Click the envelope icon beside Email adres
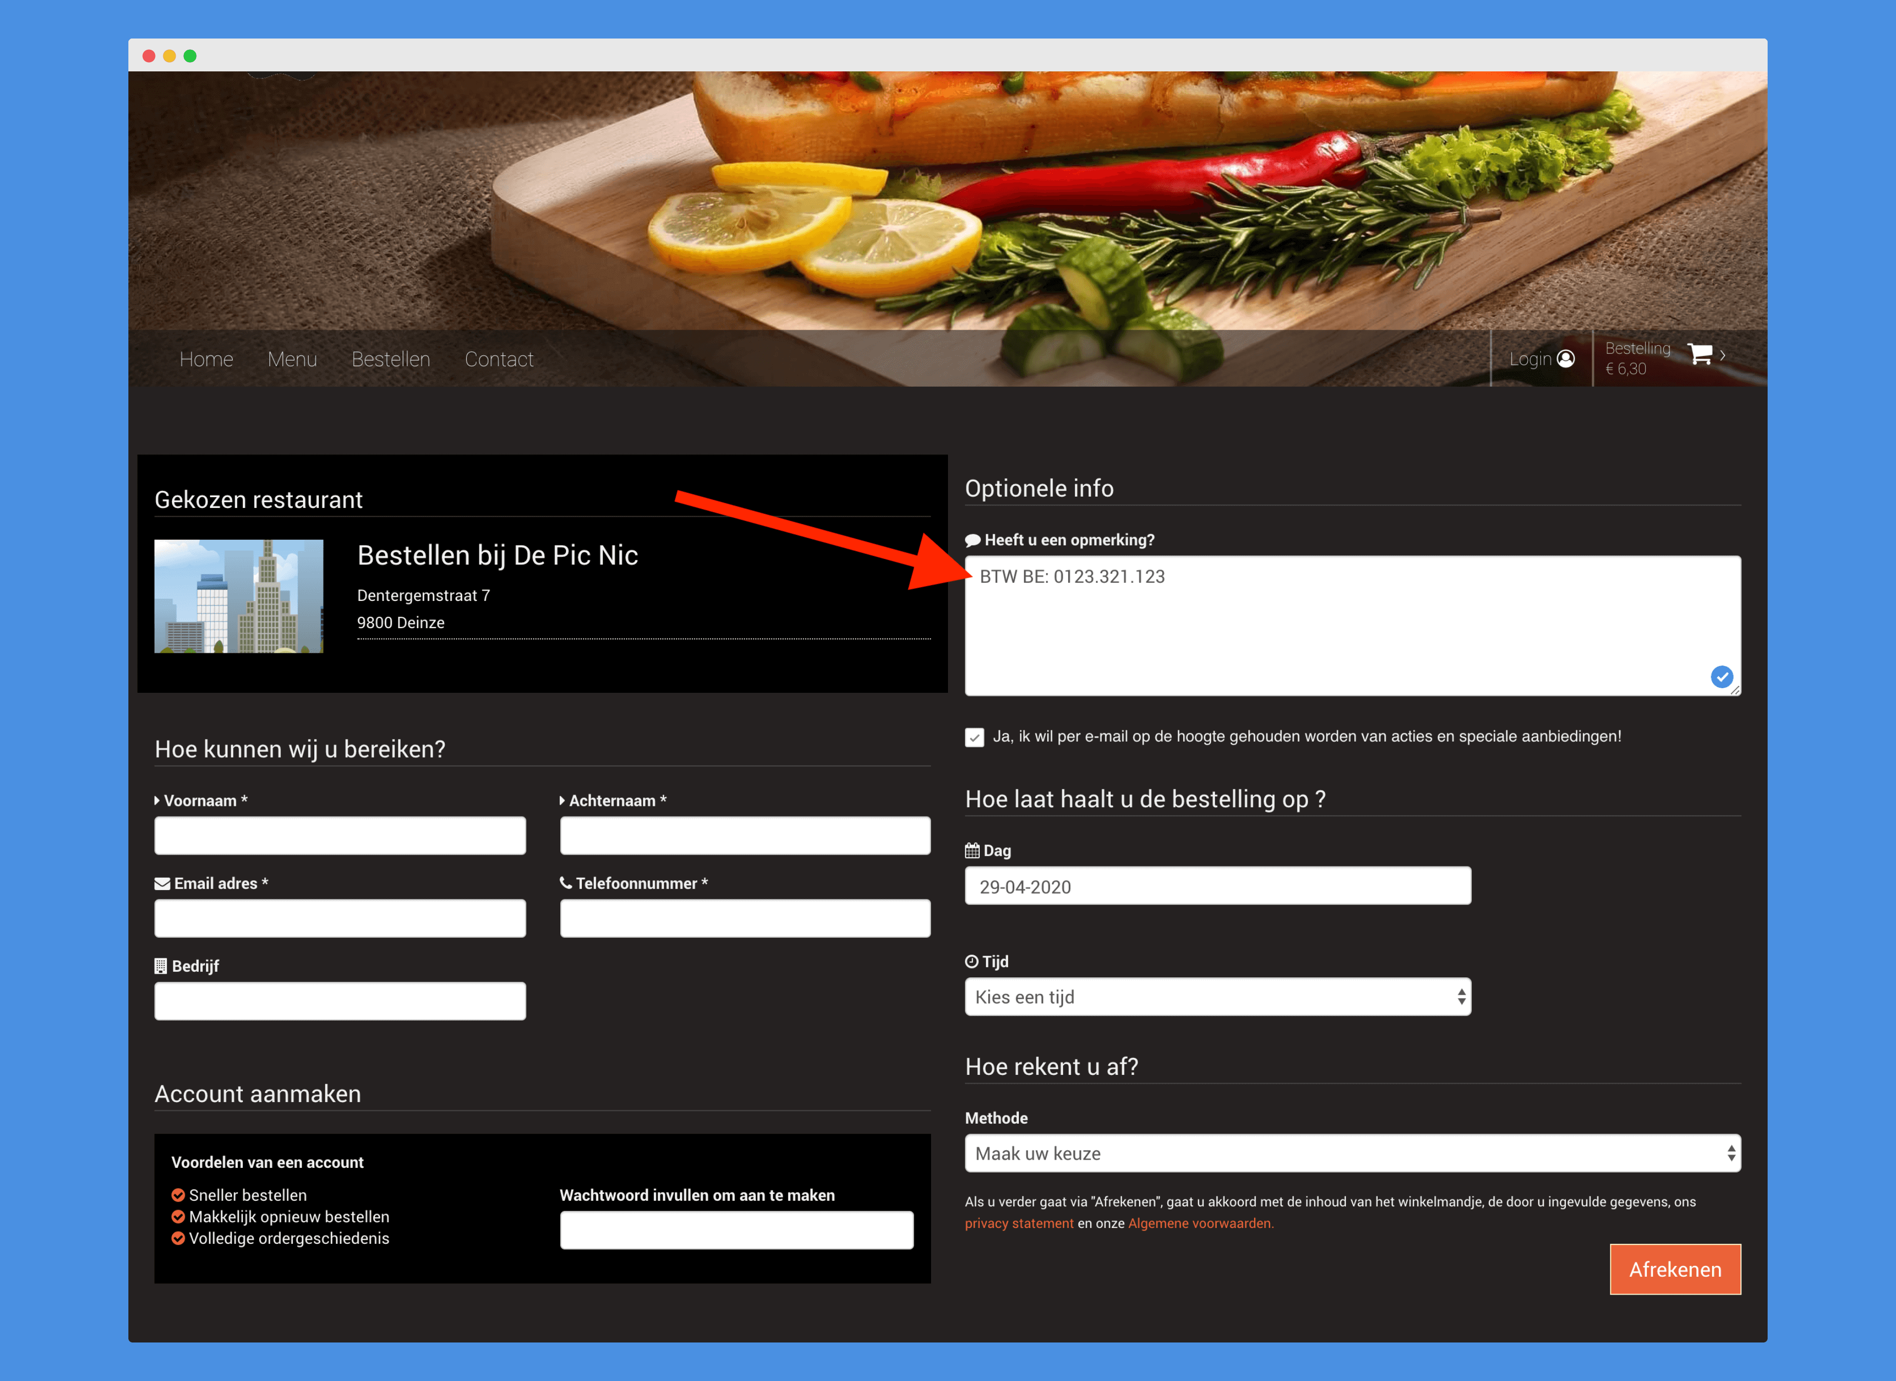 [x=162, y=884]
